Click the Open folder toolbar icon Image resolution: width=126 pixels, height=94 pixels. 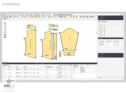tap(5, 17)
